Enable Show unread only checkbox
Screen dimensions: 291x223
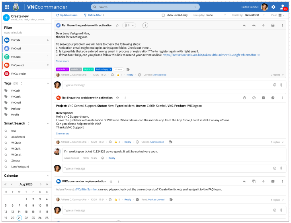163,15
